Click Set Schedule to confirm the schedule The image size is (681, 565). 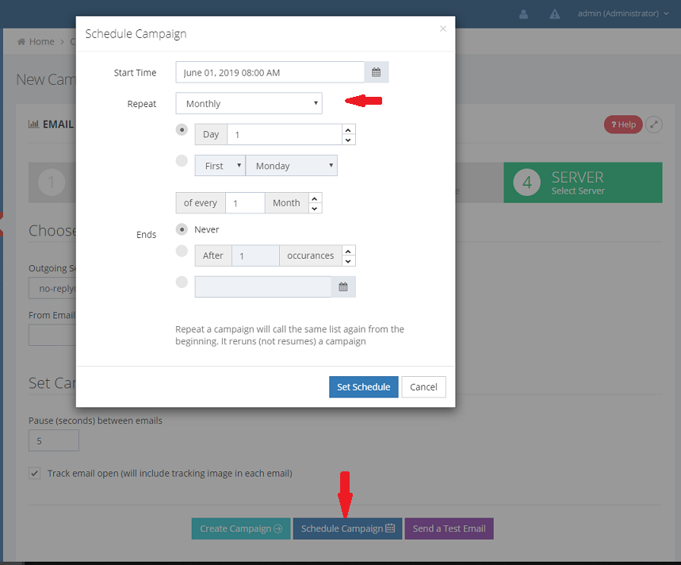click(363, 386)
